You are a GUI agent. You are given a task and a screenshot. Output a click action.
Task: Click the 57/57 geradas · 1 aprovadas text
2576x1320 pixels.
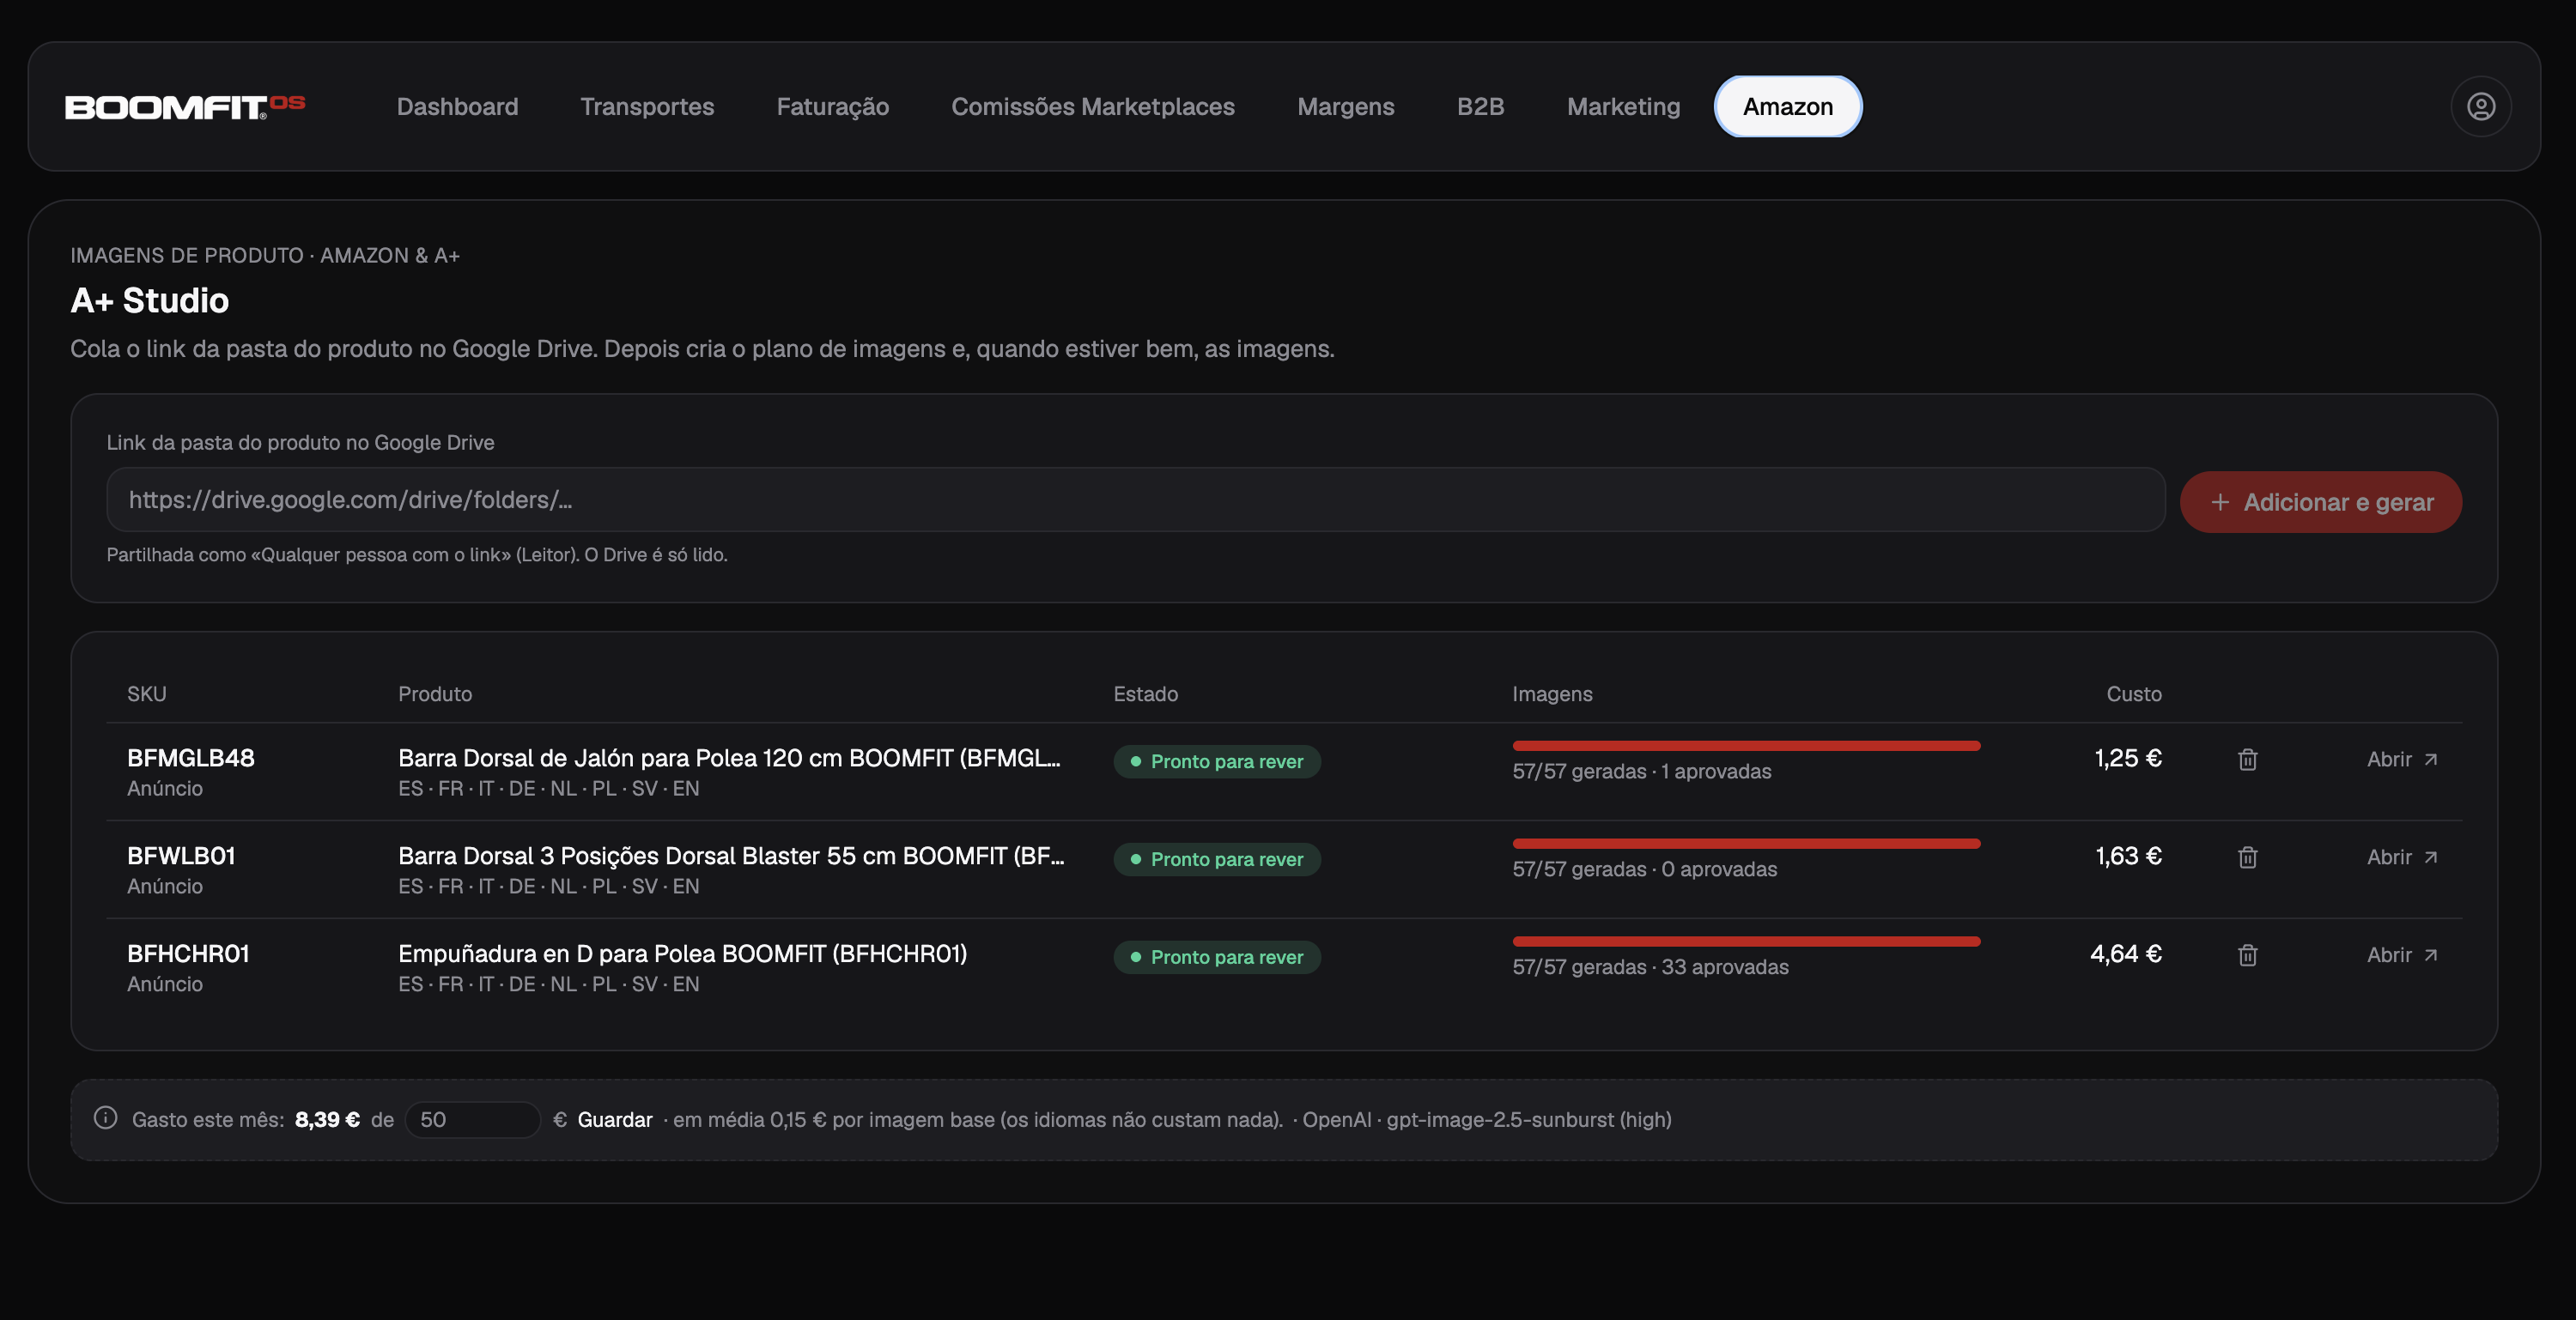(x=1641, y=771)
